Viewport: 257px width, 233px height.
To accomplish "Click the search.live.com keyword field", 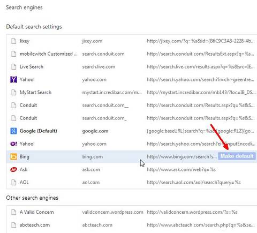I will point(99,66).
